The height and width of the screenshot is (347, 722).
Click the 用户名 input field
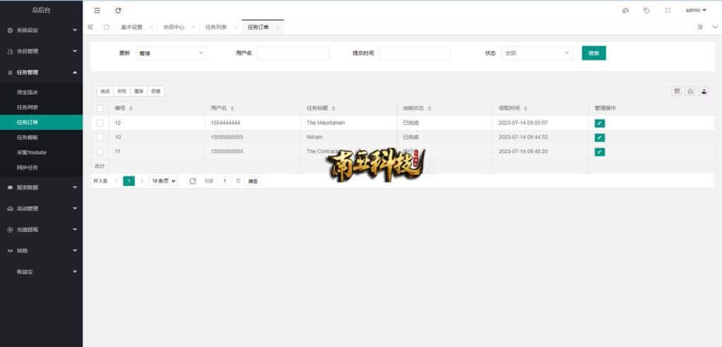(293, 53)
